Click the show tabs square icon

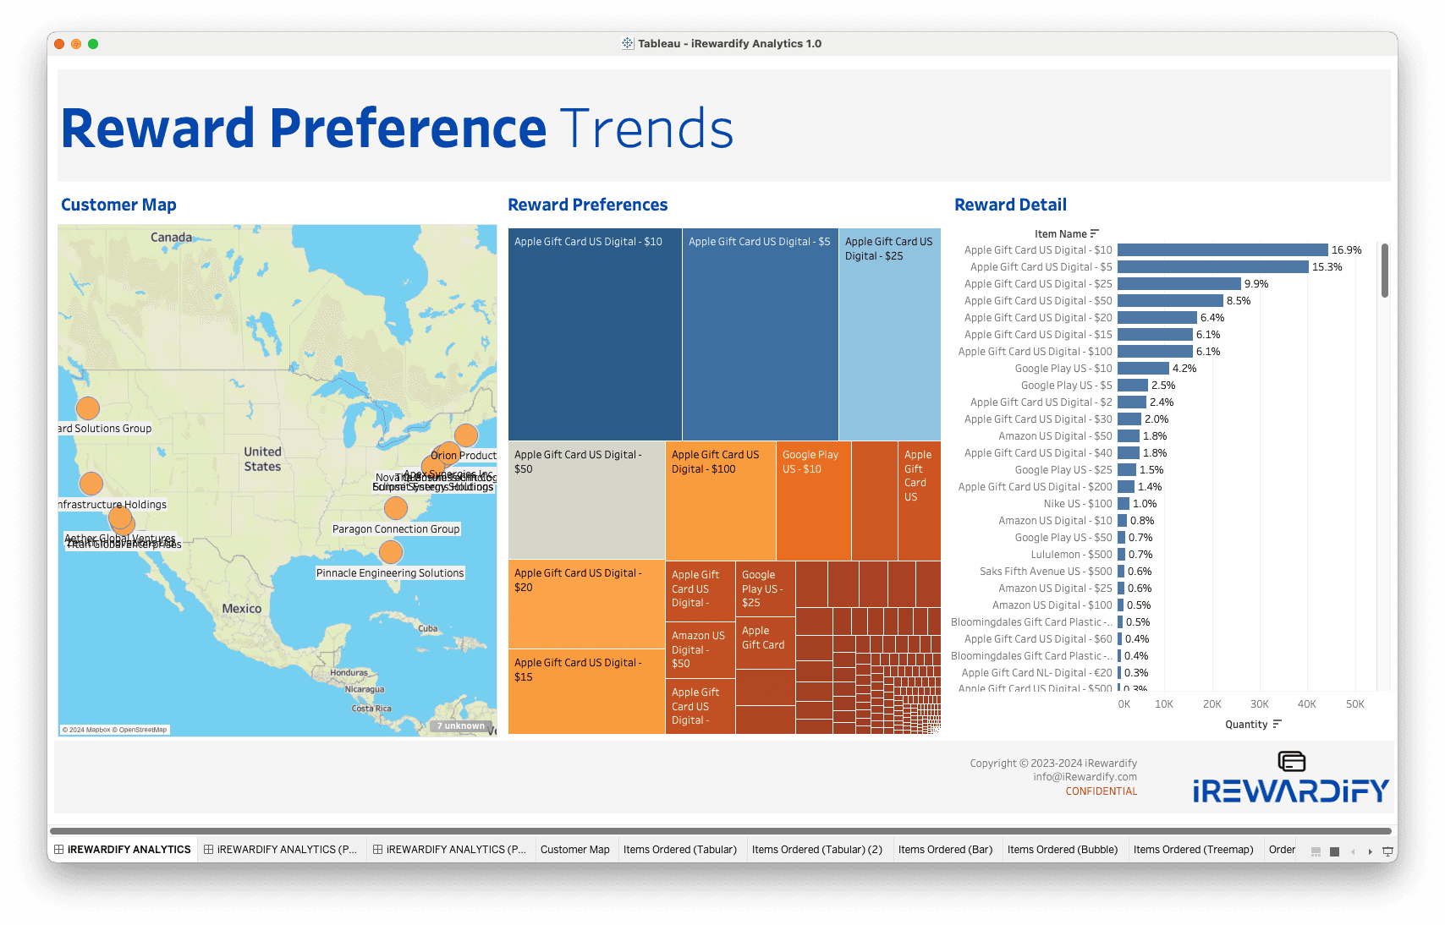1334,851
